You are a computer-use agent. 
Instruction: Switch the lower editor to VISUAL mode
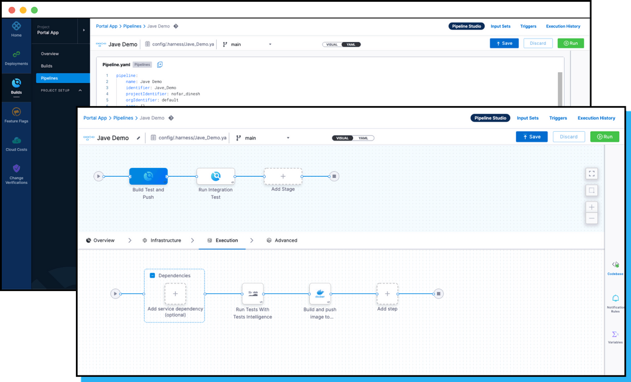point(342,138)
